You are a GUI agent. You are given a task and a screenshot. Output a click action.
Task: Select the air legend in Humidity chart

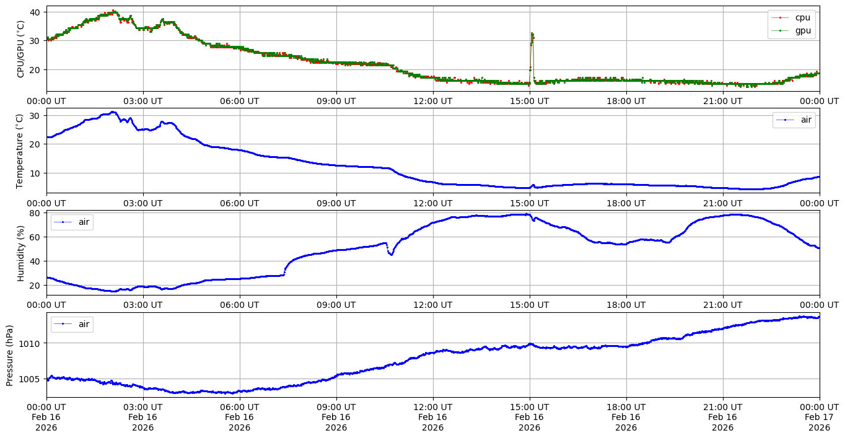pos(85,222)
